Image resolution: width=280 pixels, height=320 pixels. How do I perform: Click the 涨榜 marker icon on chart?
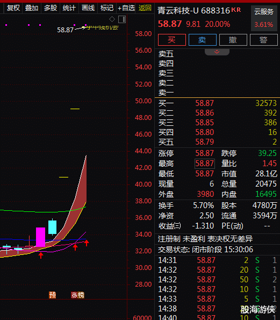click(77, 295)
